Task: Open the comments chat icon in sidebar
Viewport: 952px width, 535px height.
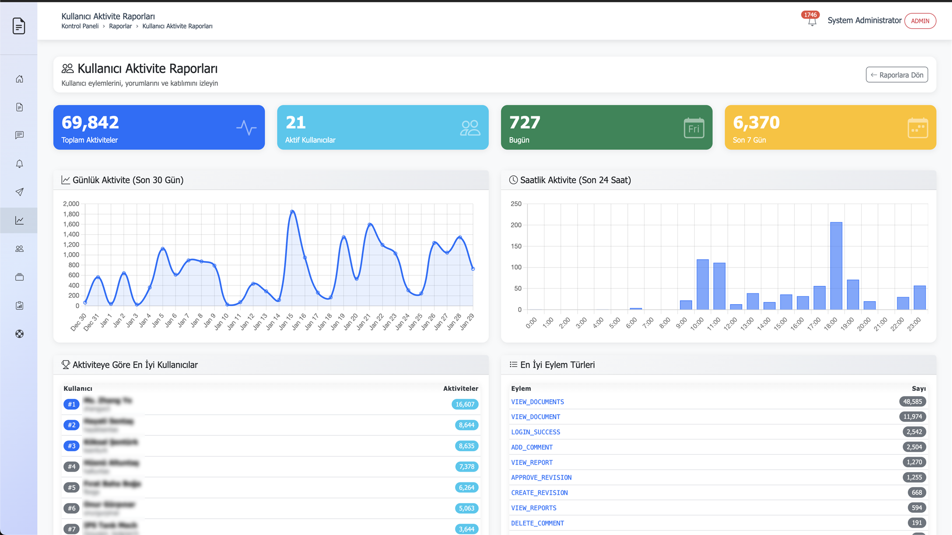Action: pyautogui.click(x=19, y=135)
